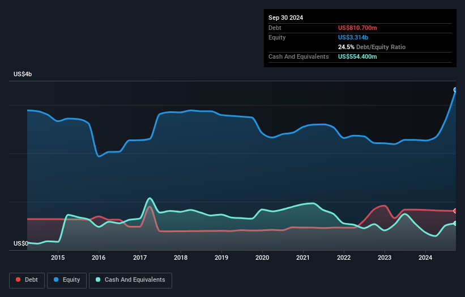This screenshot has height=297, width=465.
Task: Toggle the Debt series legend button
Action: point(27,280)
